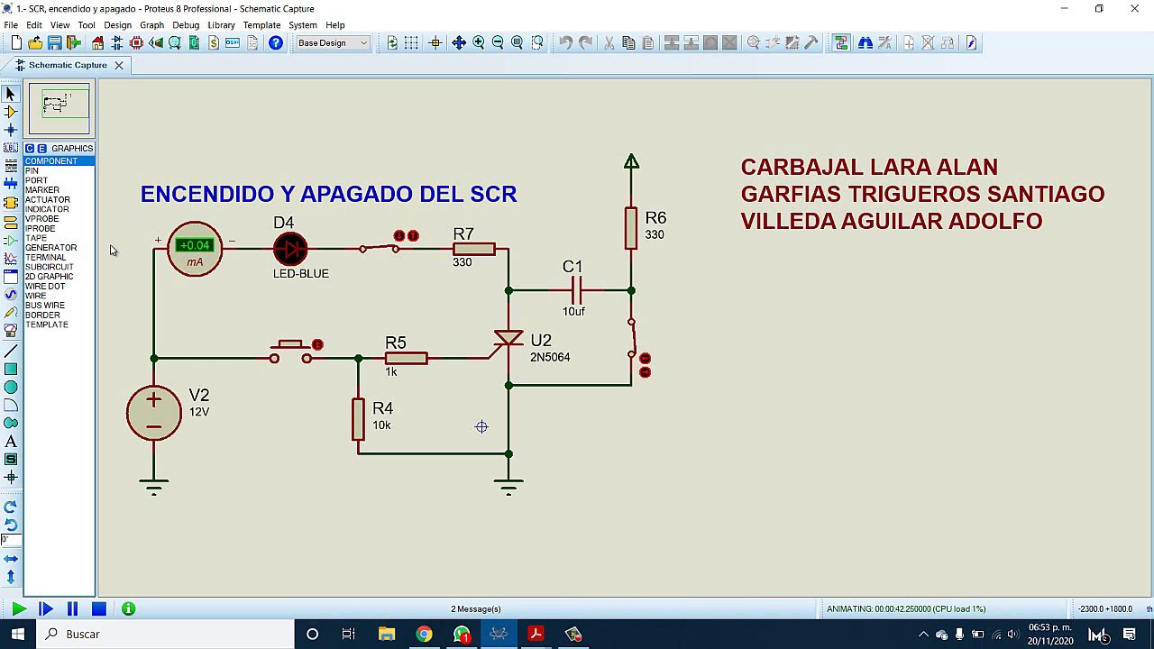The height and width of the screenshot is (649, 1154).
Task: Open Chrome from the taskbar
Action: [x=424, y=635]
